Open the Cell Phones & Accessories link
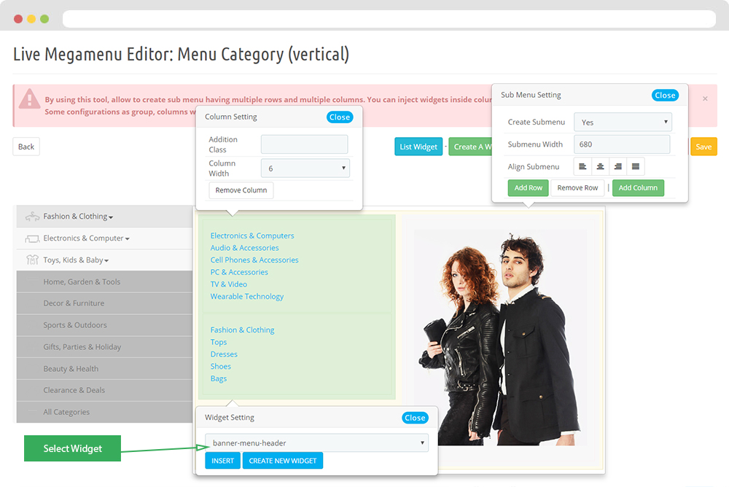The width and height of the screenshot is (729, 487). pos(254,260)
